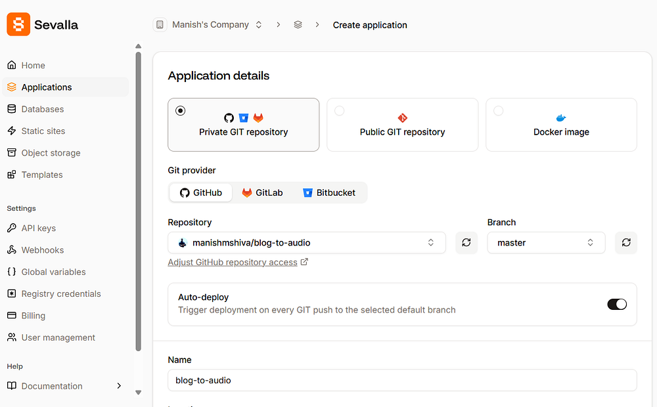Open Adjust GitHub repository access link
The image size is (657, 407).
(x=233, y=262)
